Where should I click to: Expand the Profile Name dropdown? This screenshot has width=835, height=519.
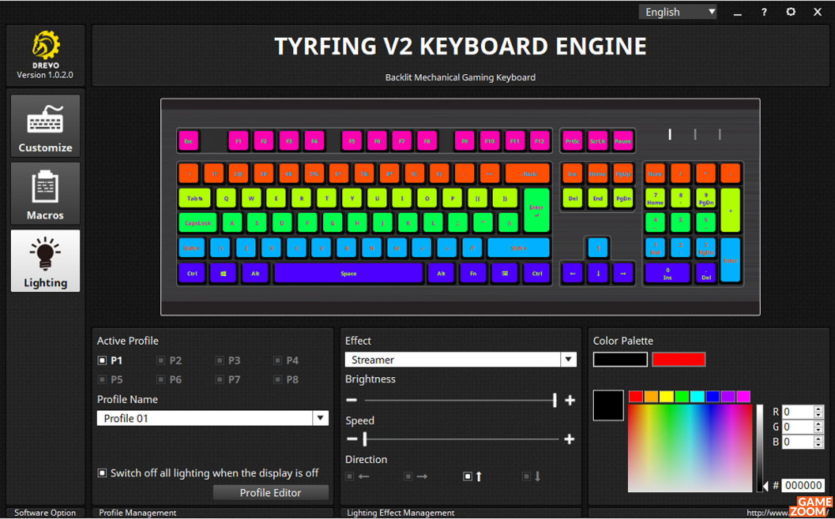320,418
